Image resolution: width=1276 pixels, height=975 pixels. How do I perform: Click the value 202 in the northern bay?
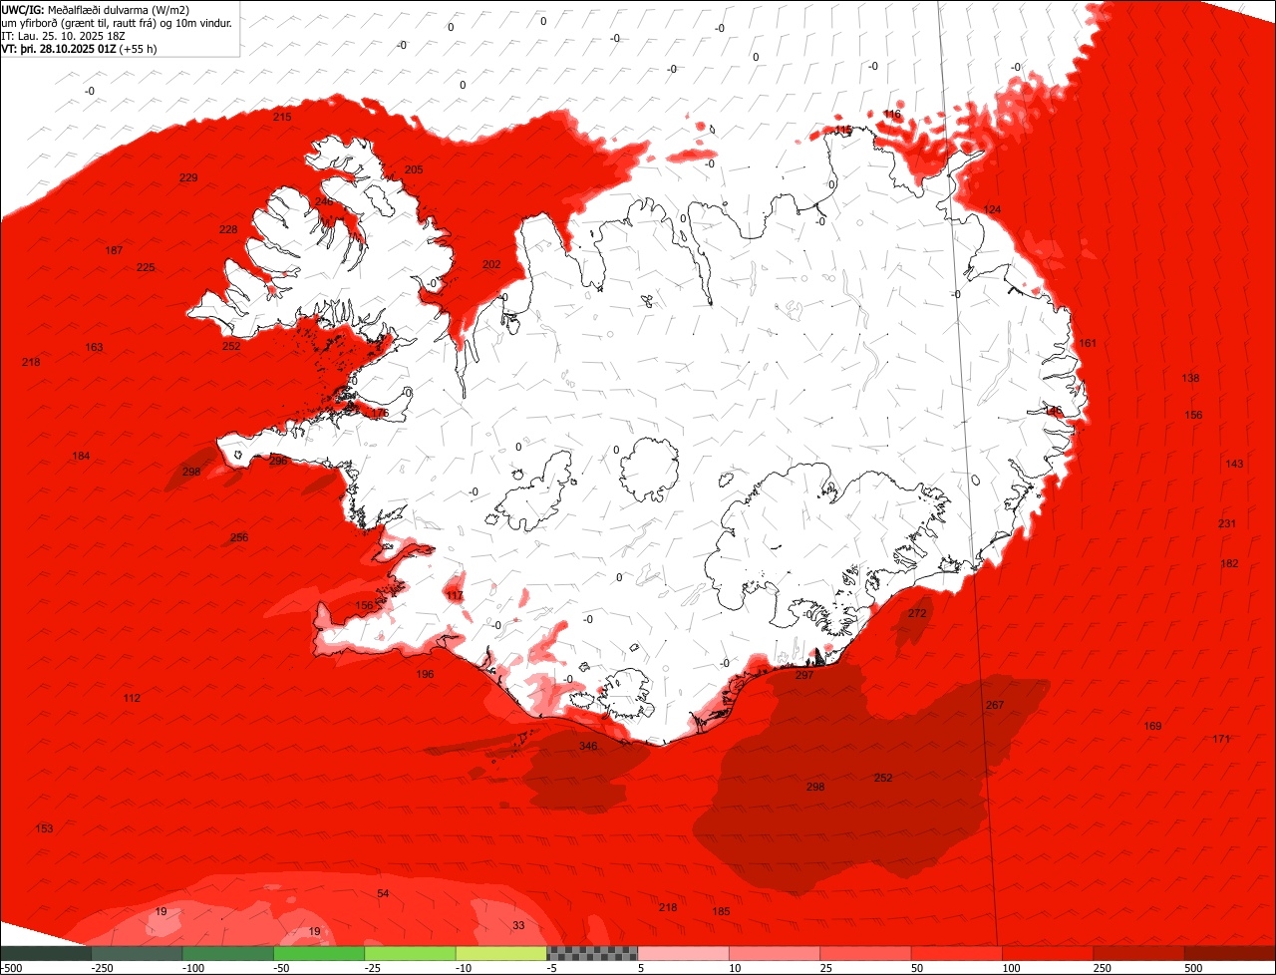coord(491,264)
